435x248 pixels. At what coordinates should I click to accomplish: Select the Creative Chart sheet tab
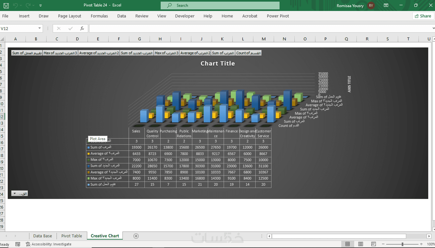pos(105,236)
